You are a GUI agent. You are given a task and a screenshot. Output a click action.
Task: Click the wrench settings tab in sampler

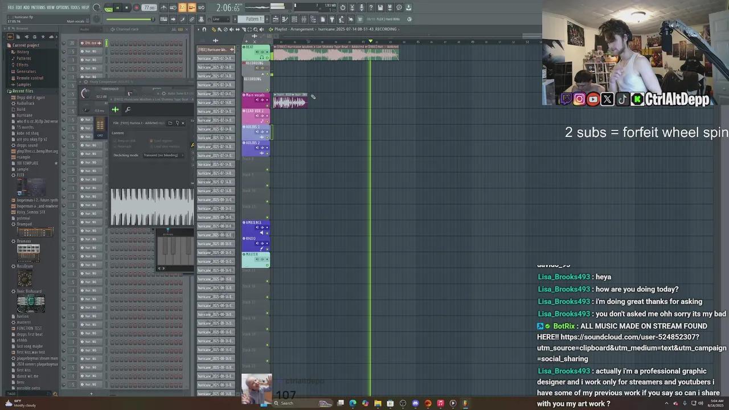click(x=128, y=109)
